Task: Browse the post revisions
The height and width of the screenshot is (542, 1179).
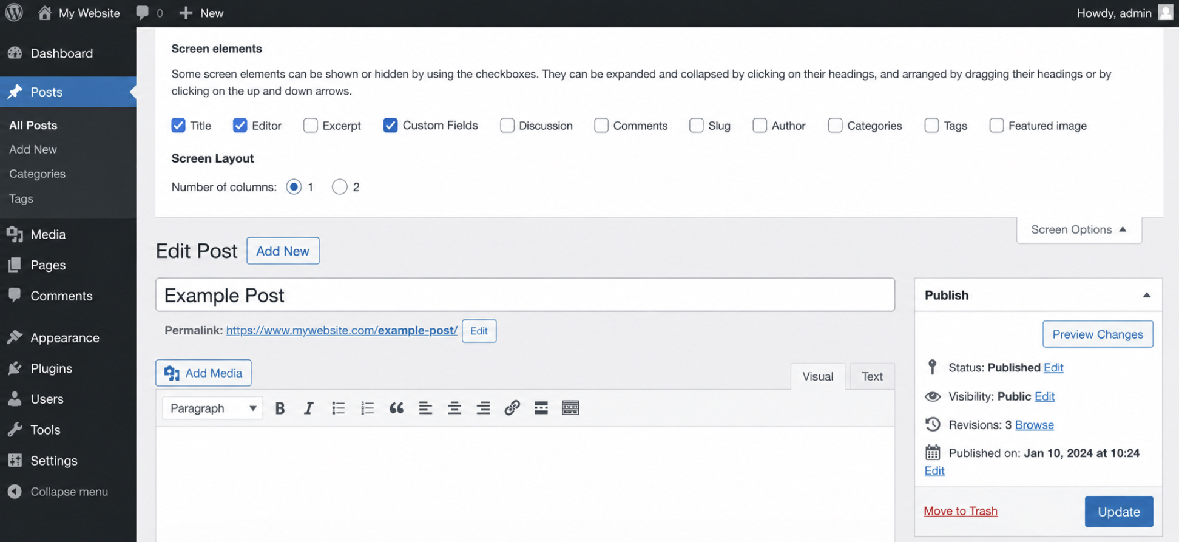Action: pyautogui.click(x=1035, y=425)
